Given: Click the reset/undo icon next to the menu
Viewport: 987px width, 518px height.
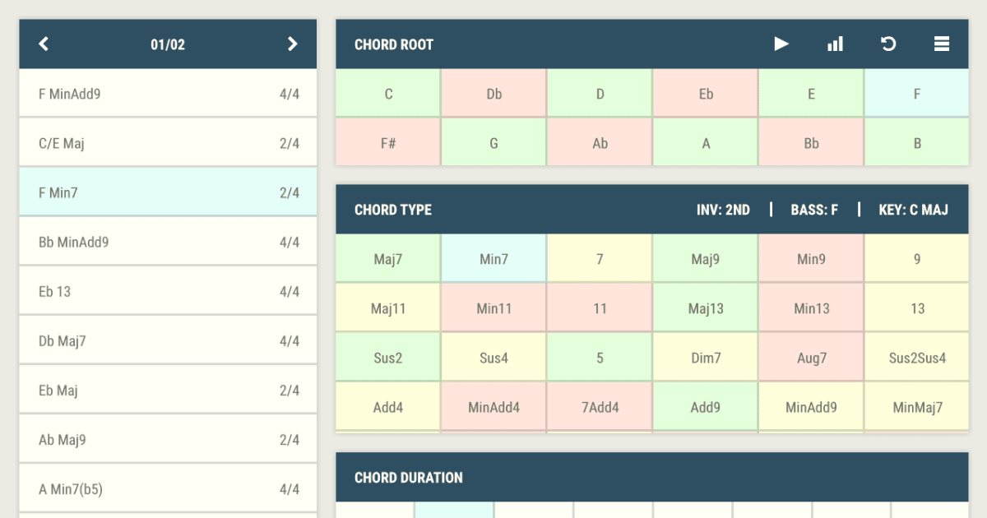Looking at the screenshot, I should [x=888, y=44].
